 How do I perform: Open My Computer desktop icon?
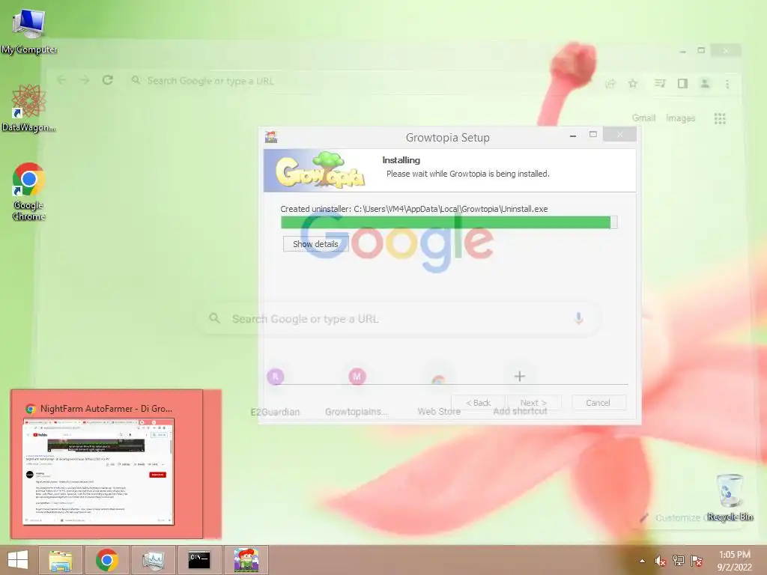pos(28,30)
